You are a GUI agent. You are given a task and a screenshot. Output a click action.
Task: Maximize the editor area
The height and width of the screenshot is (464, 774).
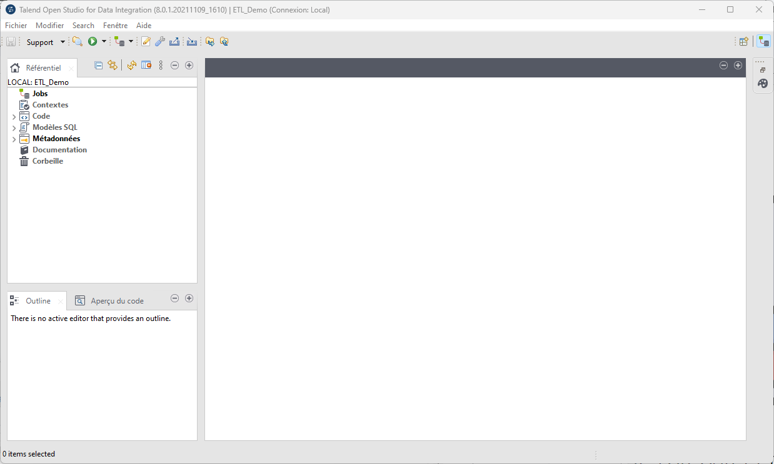click(738, 66)
